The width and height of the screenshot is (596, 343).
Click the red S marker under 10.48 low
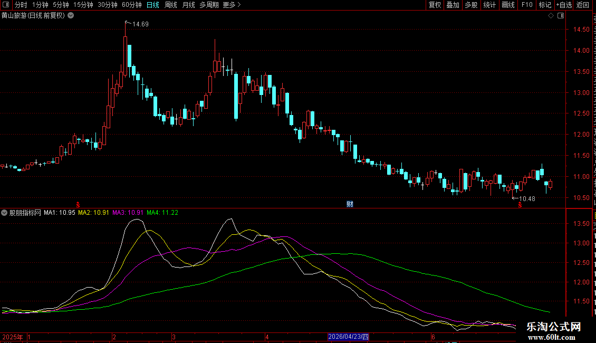[520, 205]
